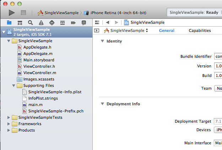Run the project with the Play button

point(12,13)
